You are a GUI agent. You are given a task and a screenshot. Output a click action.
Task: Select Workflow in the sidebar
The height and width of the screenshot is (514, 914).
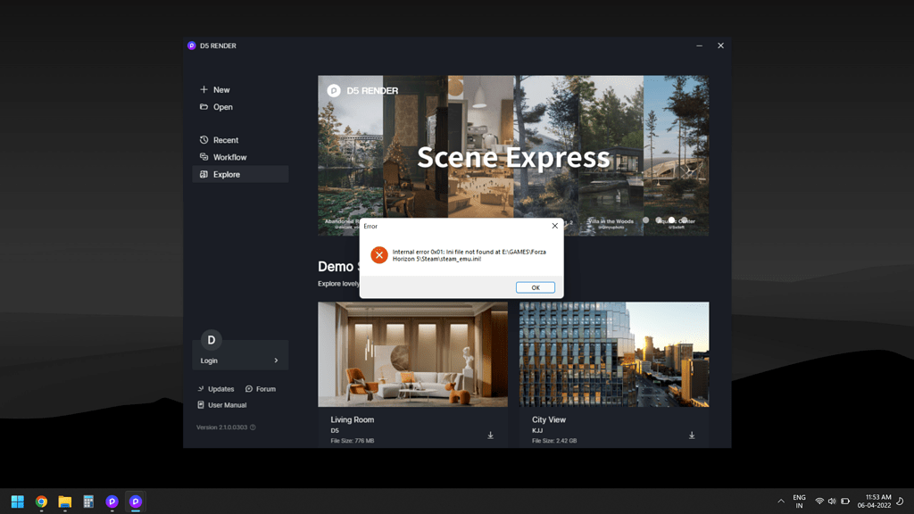coord(229,157)
